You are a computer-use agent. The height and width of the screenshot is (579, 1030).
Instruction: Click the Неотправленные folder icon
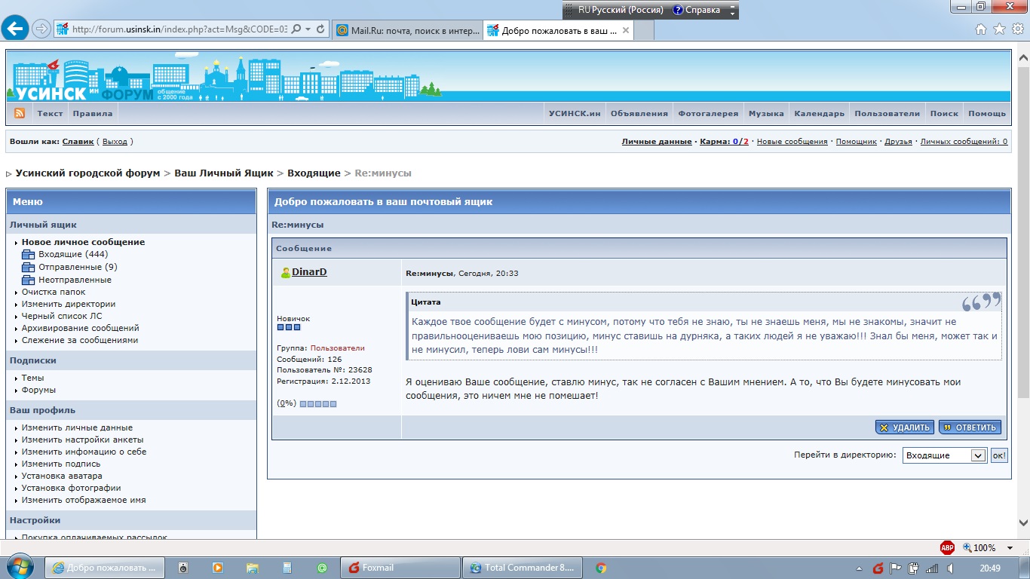pyautogui.click(x=28, y=280)
